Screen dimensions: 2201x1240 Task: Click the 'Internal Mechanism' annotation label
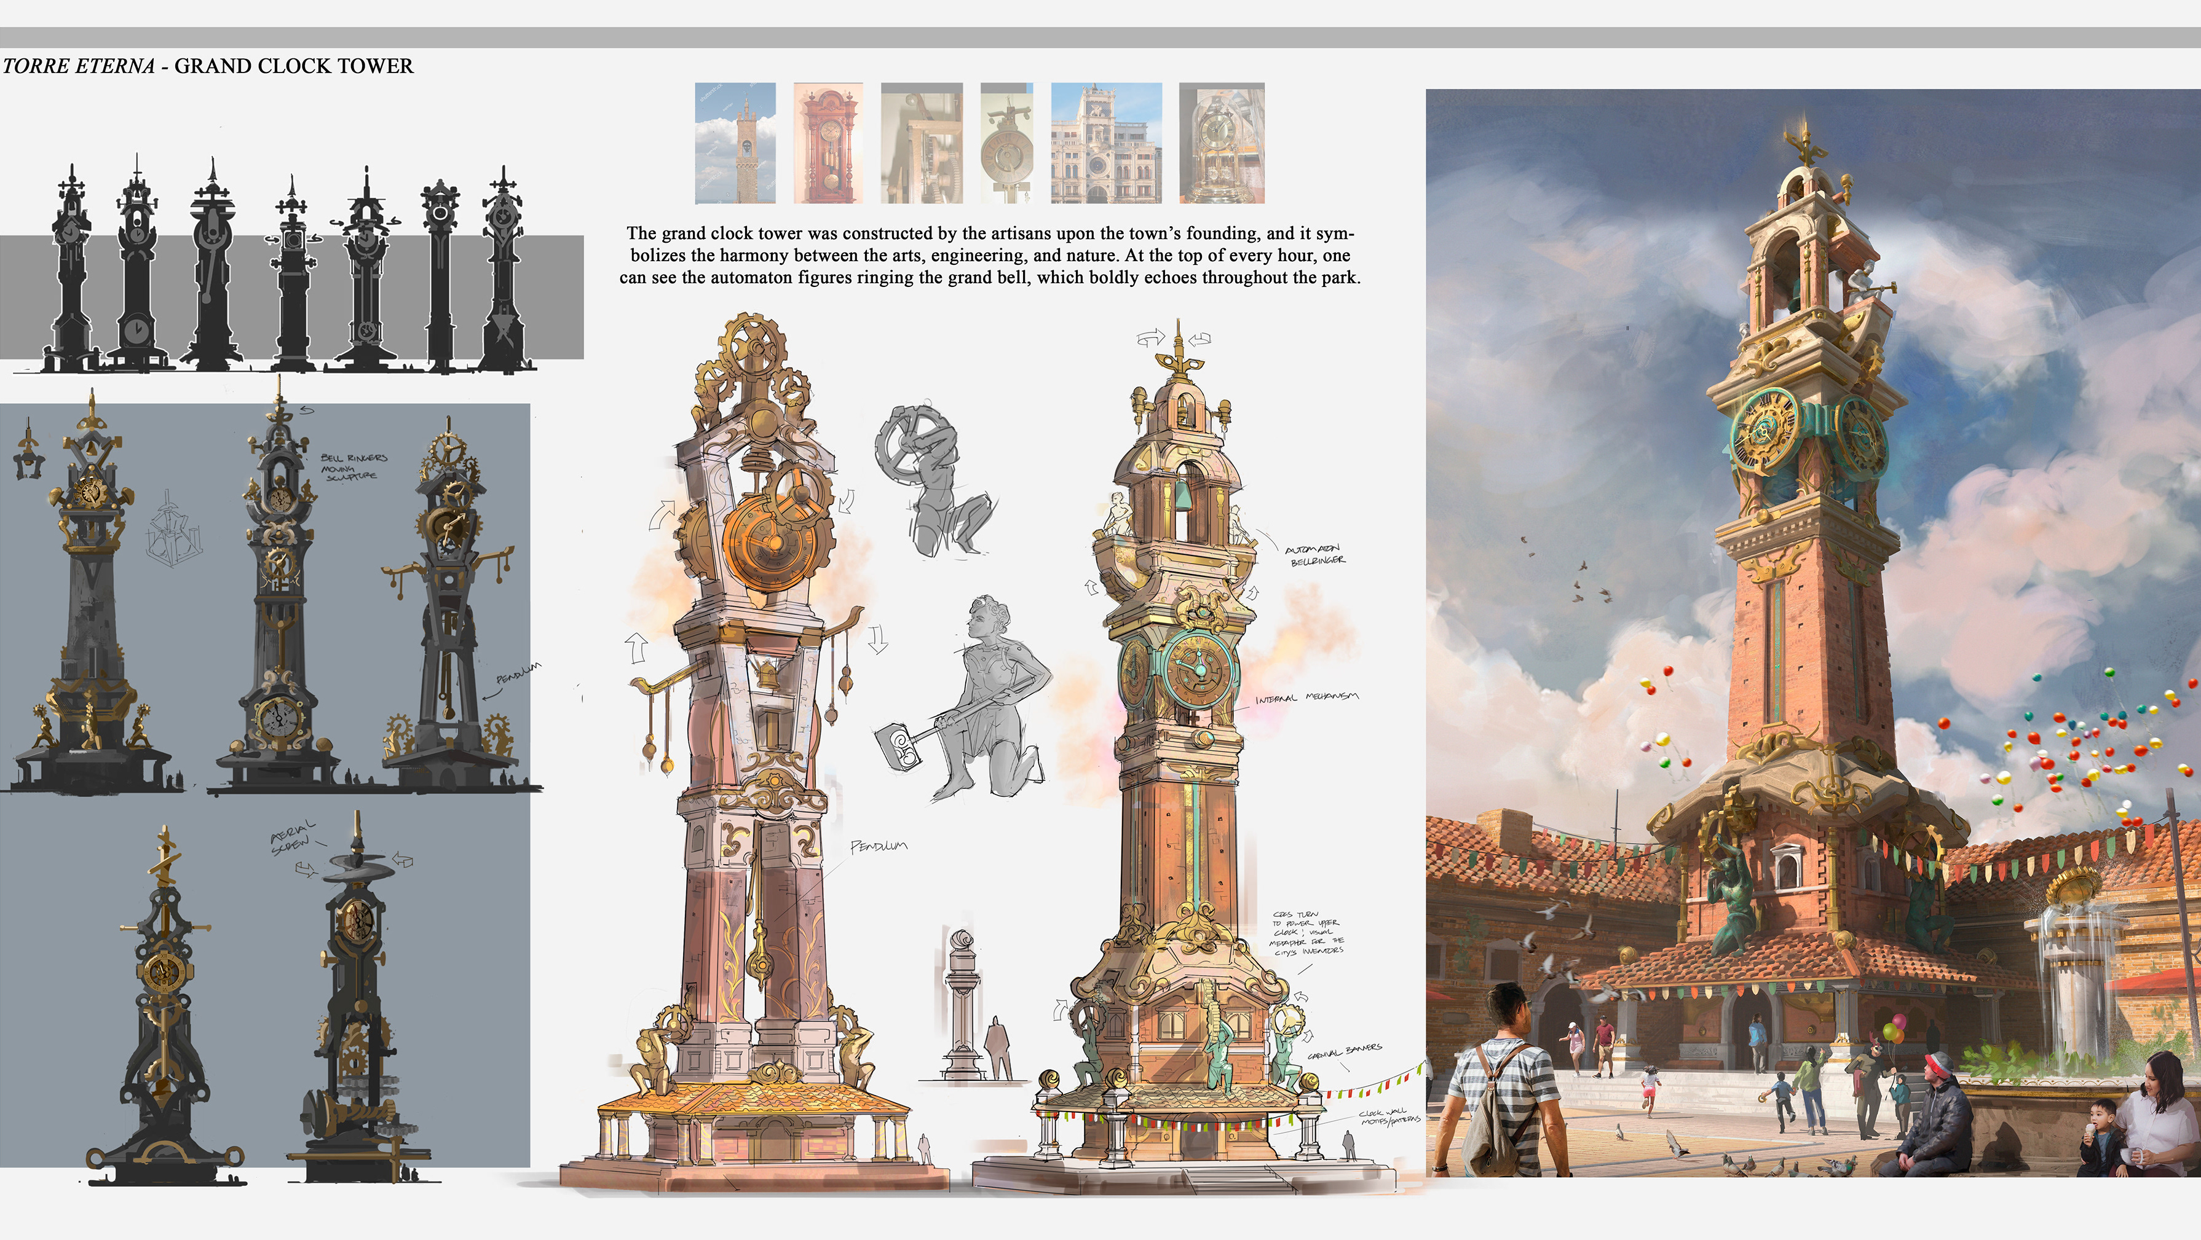(x=1306, y=697)
